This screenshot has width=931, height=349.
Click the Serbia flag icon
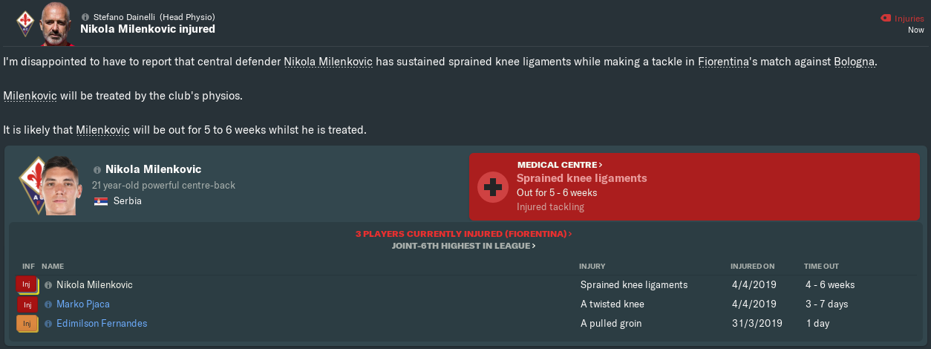(101, 201)
